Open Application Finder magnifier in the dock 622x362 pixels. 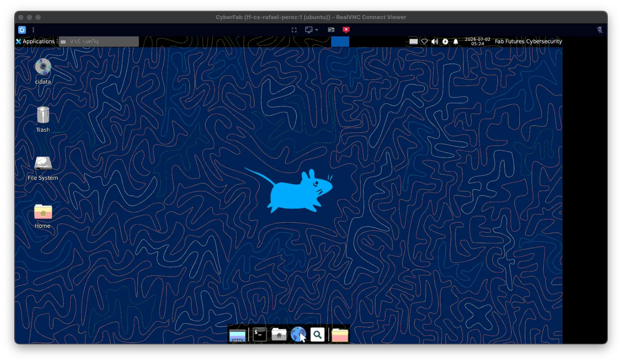317,334
